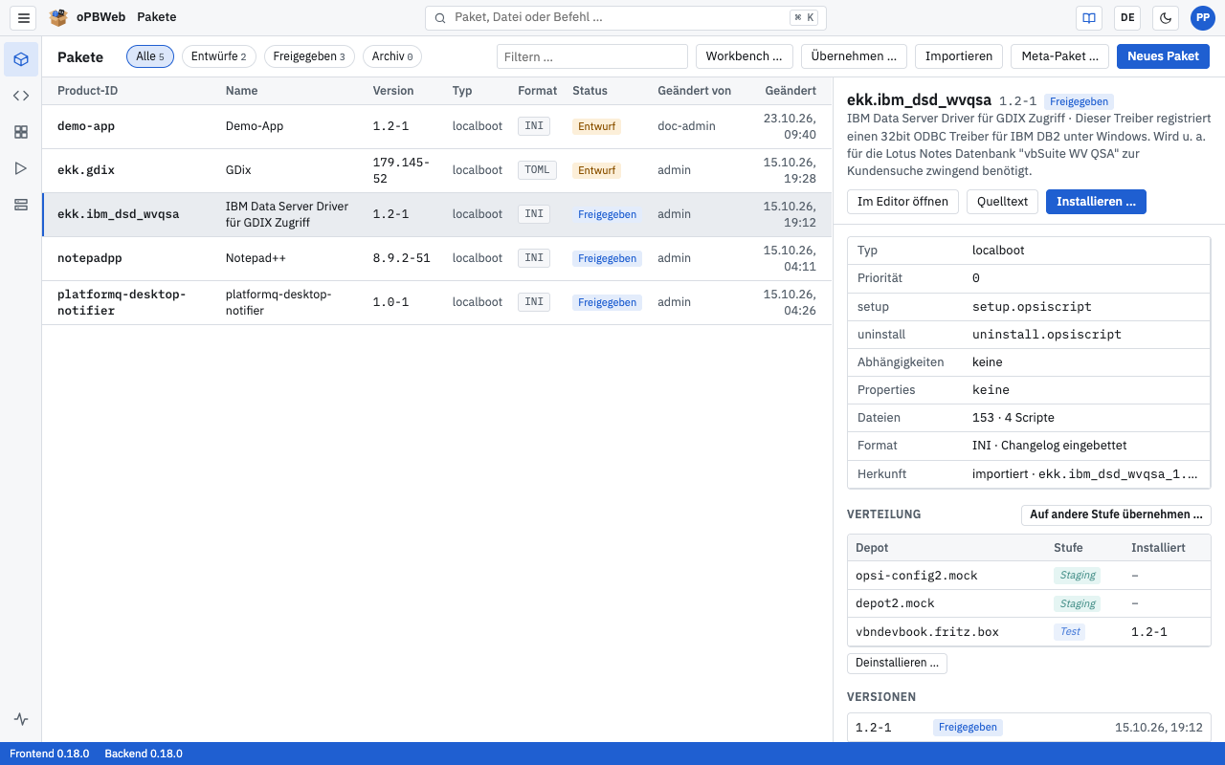Select the demo-app package row

pyautogui.click(x=437, y=126)
